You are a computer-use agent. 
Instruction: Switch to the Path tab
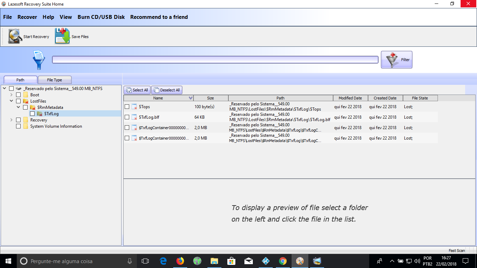pyautogui.click(x=20, y=80)
